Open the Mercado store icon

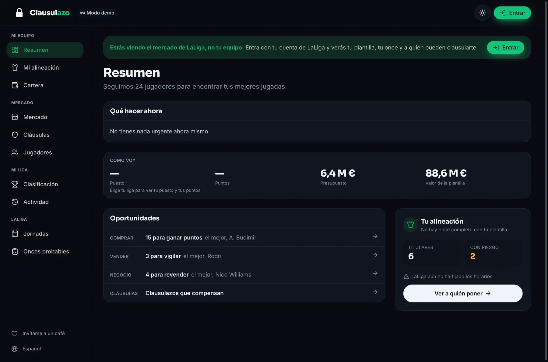pos(15,117)
